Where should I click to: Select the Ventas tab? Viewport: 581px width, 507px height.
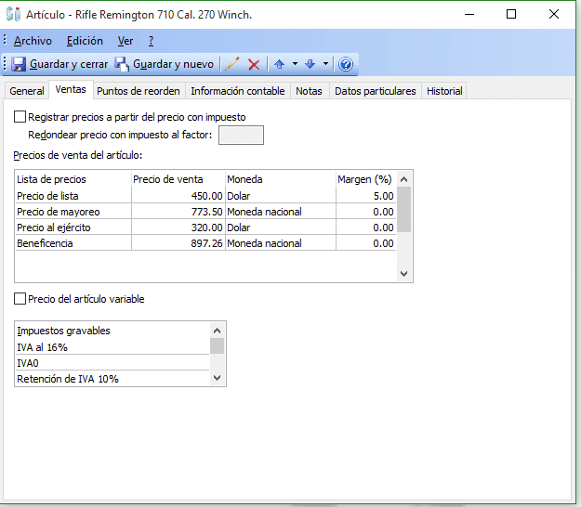pos(71,89)
